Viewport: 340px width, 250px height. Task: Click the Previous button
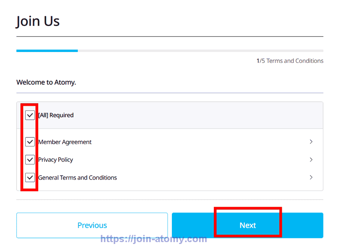click(x=92, y=225)
